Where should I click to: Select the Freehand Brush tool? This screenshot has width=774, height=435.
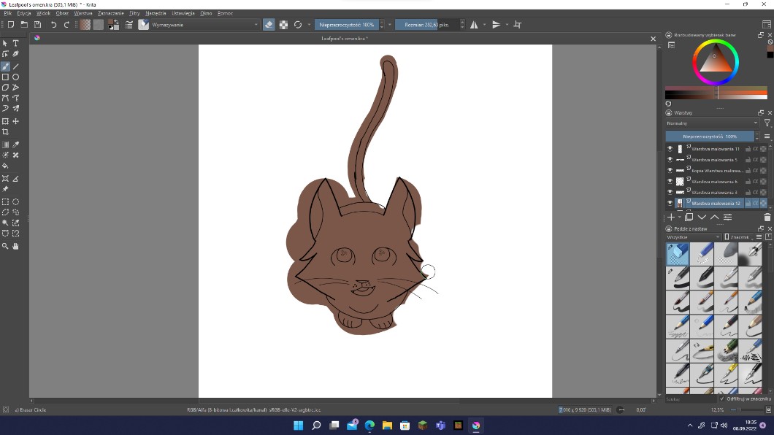pos(5,66)
